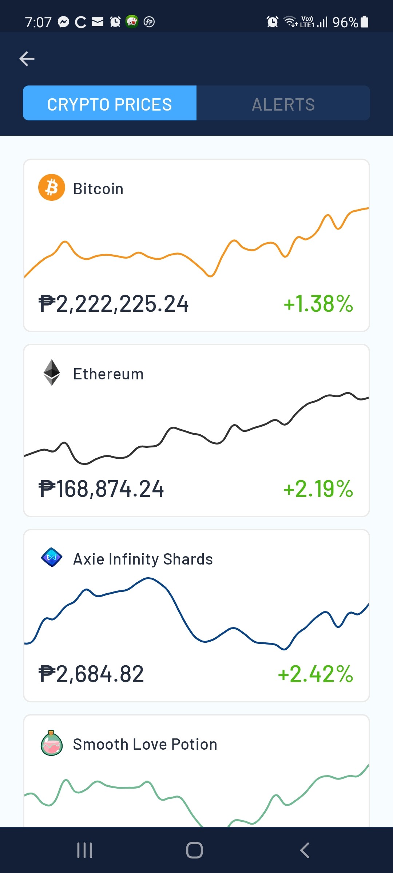
Task: Tap the orange Bitcoin logo icon
Action: (x=52, y=187)
